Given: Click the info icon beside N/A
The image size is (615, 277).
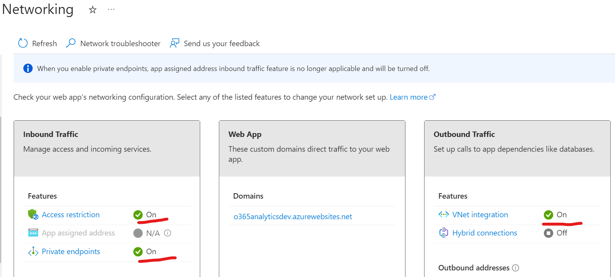Looking at the screenshot, I should (x=168, y=233).
